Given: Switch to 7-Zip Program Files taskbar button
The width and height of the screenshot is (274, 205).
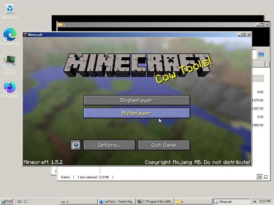Looking at the screenshot, I should 155,202.
